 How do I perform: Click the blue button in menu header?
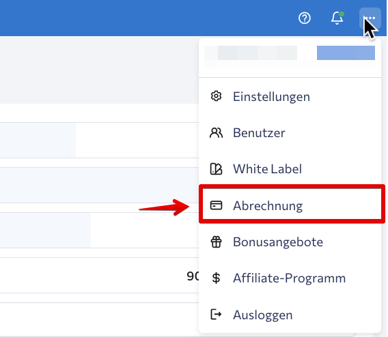[x=346, y=53]
